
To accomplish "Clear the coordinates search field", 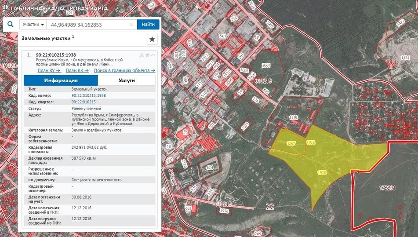I will tap(131, 25).
